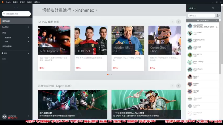This screenshot has width=223, height=125.
Task: Pop out the friends list window
Action: (x=213, y=8)
